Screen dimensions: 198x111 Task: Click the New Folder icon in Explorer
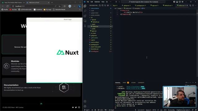pyautogui.click(x=102, y=6)
